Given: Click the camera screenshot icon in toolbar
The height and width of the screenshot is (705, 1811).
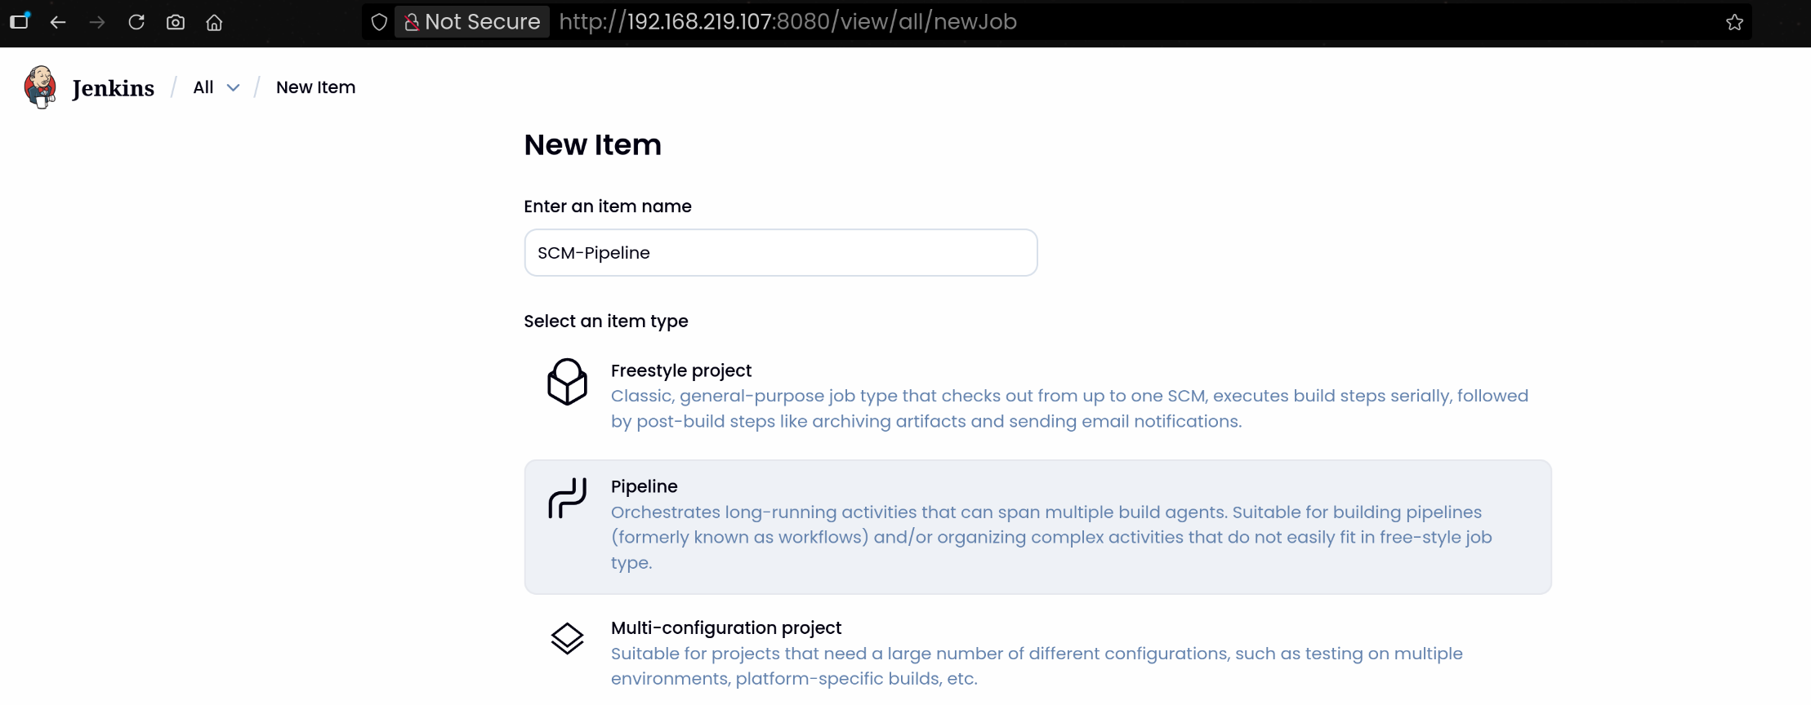Looking at the screenshot, I should click(x=176, y=22).
